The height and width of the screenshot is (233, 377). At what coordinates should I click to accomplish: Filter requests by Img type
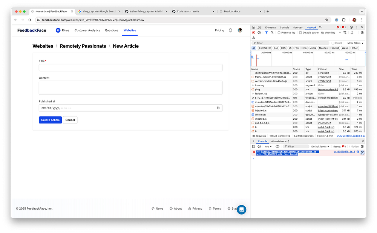(304, 48)
